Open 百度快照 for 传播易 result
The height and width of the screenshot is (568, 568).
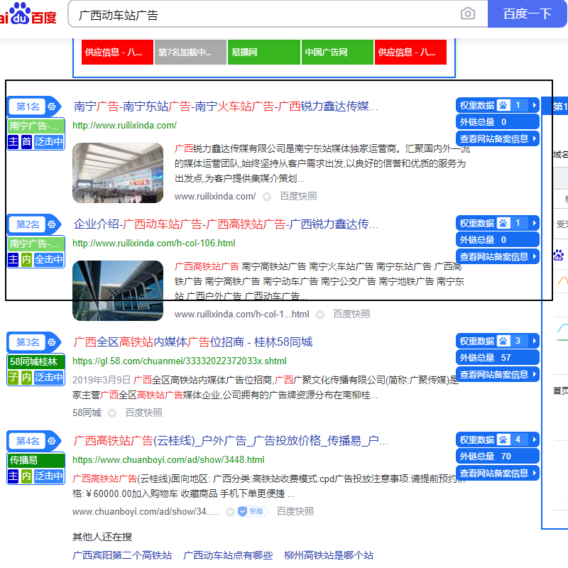pyautogui.click(x=295, y=511)
